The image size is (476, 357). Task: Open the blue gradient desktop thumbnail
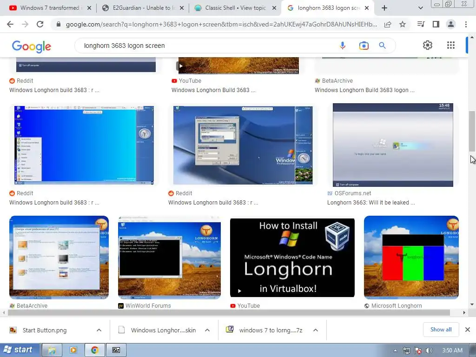(x=84, y=145)
